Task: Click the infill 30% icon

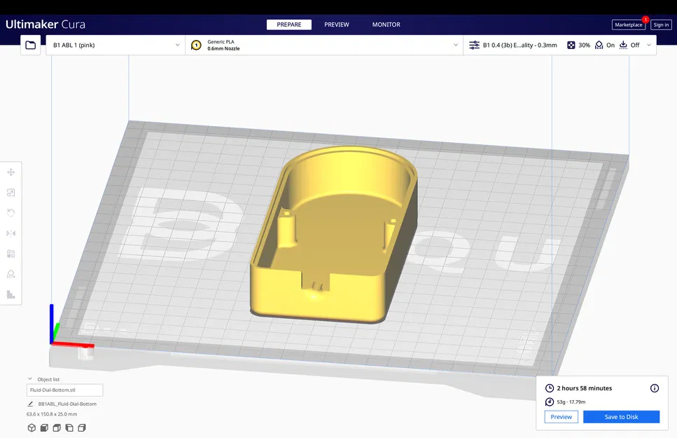Action: click(x=571, y=45)
